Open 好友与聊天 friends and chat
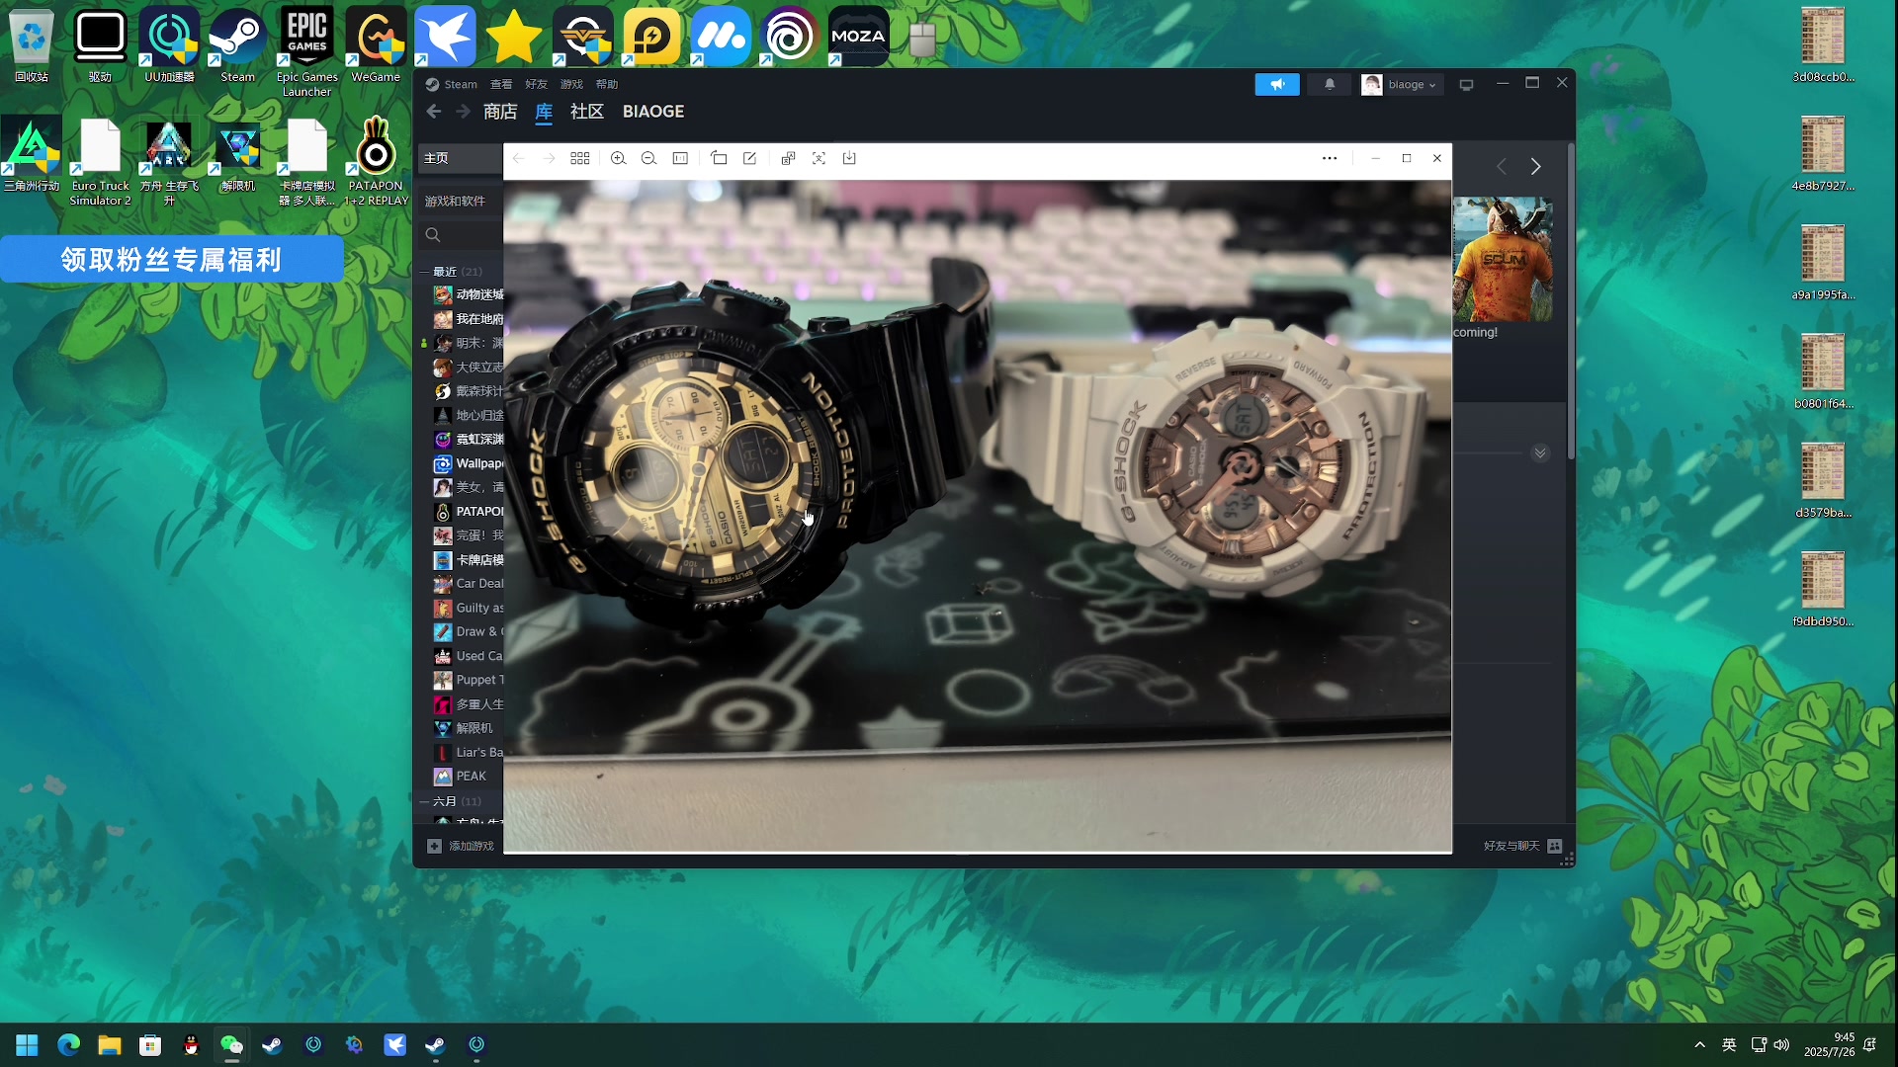Image resolution: width=1898 pixels, height=1067 pixels. [1522, 846]
